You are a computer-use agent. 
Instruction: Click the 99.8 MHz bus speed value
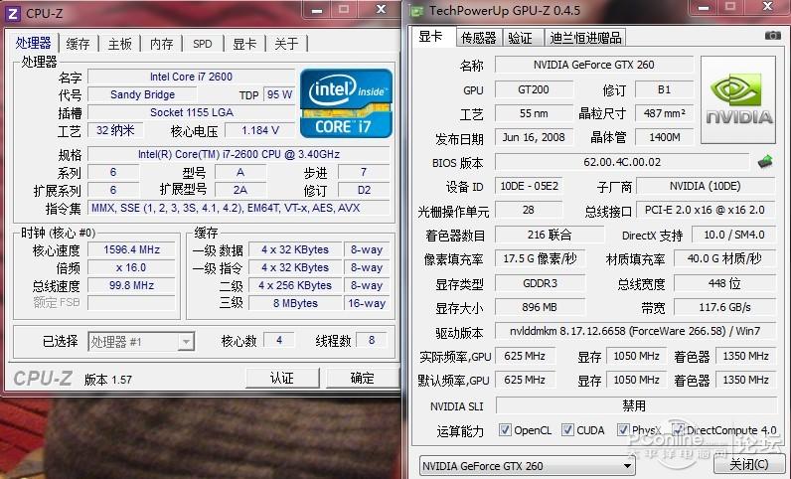click(131, 285)
